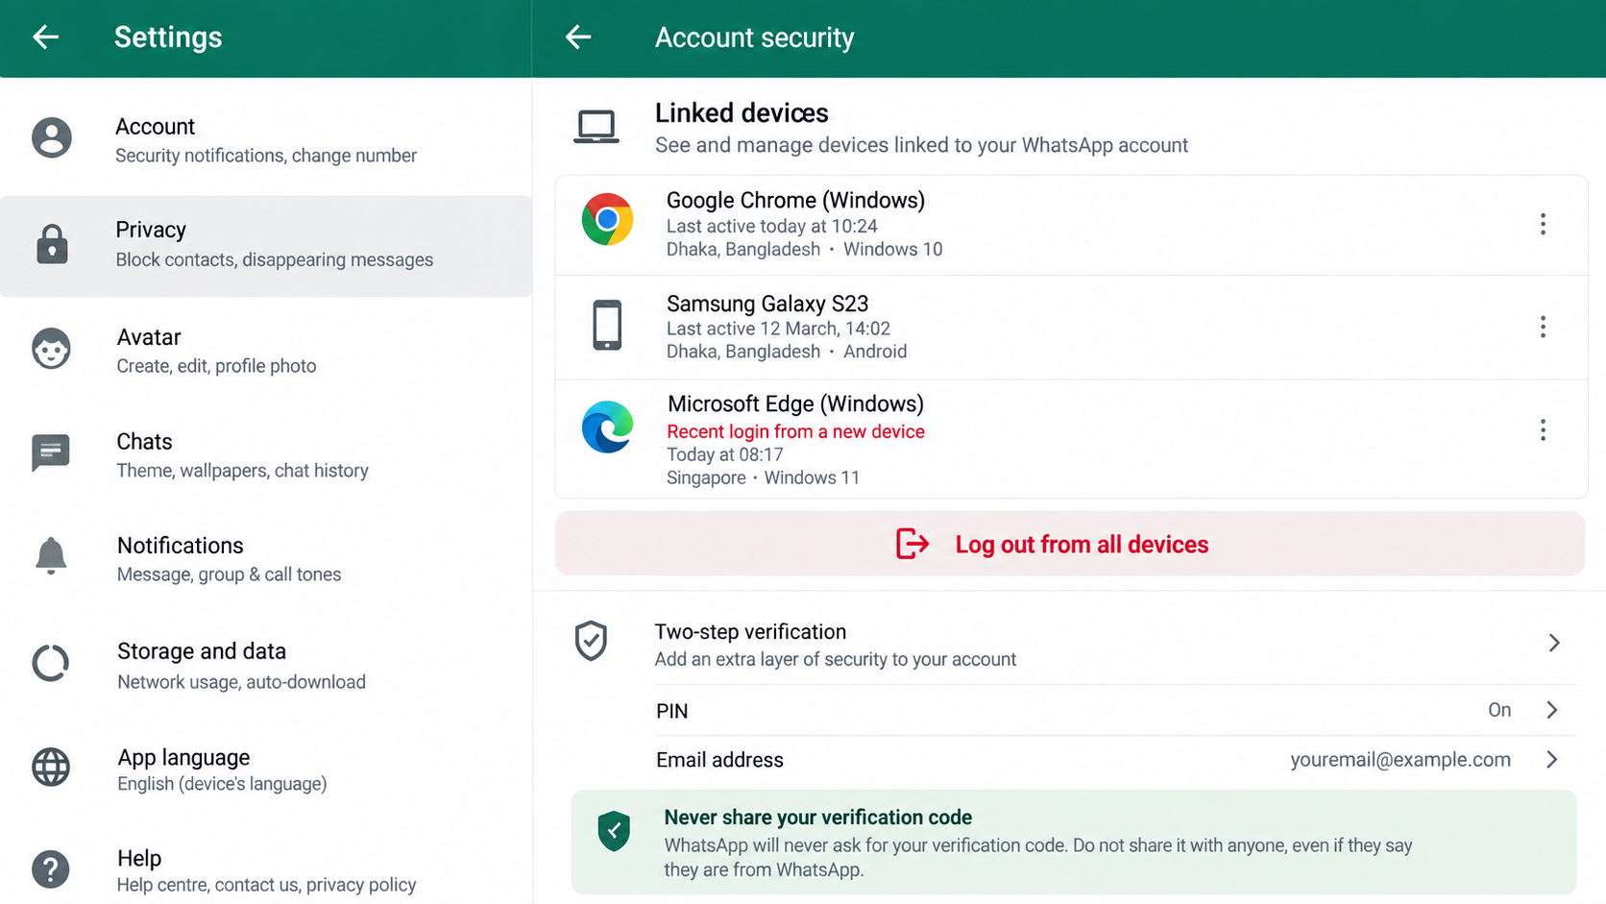Click the Google Chrome logo icon

[607, 219]
